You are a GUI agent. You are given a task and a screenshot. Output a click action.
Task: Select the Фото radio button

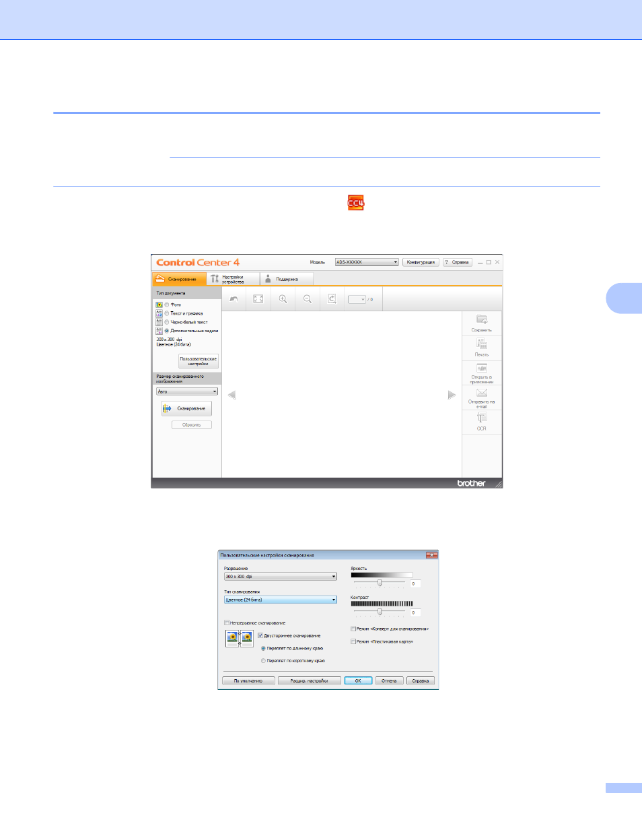(x=167, y=305)
